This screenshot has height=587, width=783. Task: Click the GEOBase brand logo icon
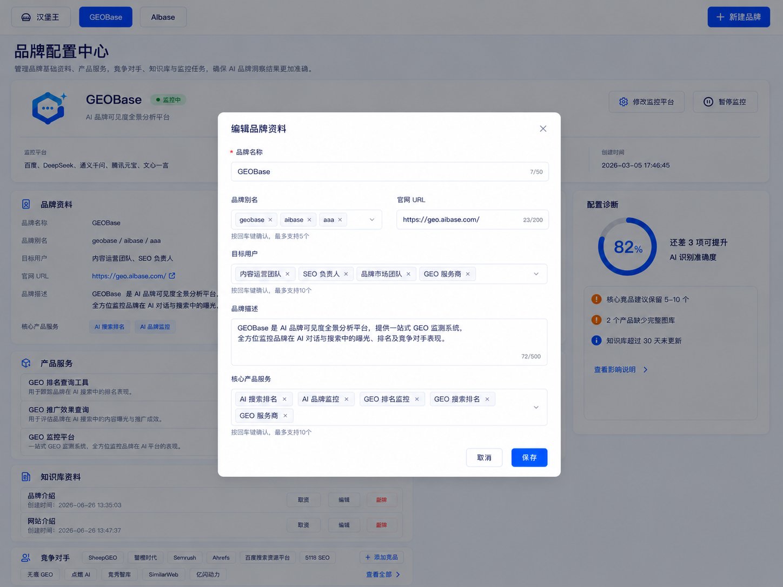pyautogui.click(x=49, y=108)
